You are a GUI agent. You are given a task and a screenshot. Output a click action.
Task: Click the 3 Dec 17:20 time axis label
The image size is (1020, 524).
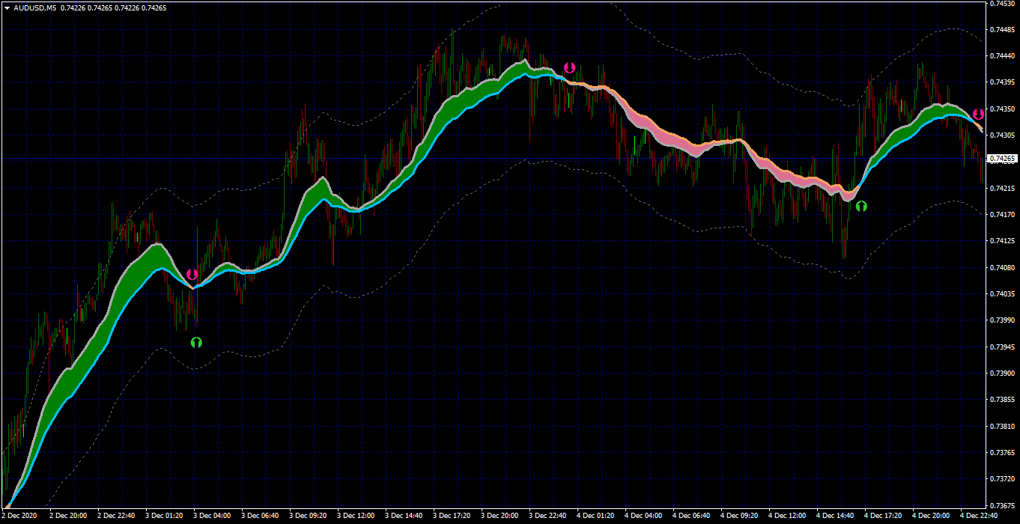tap(452, 516)
